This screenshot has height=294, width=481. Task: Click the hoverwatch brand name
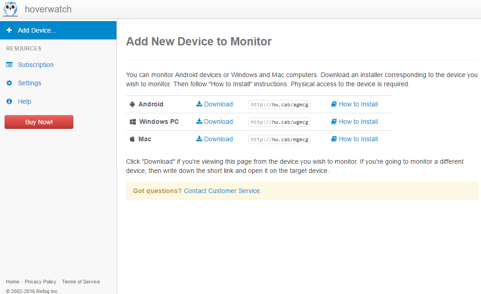48,9
